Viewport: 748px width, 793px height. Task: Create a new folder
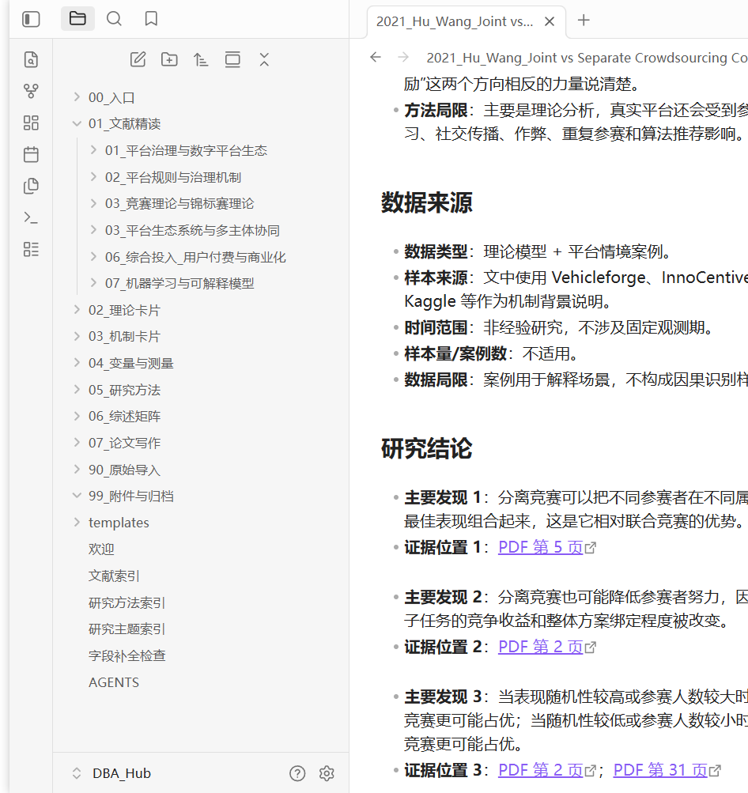(169, 59)
